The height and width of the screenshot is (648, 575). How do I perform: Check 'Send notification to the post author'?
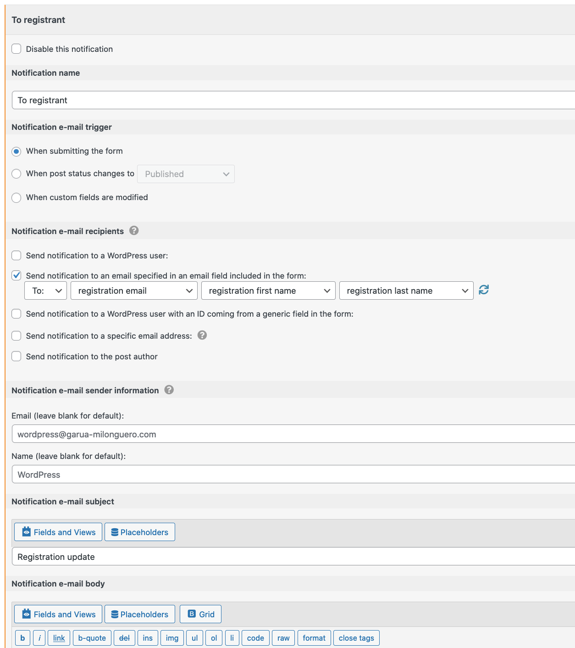click(17, 356)
